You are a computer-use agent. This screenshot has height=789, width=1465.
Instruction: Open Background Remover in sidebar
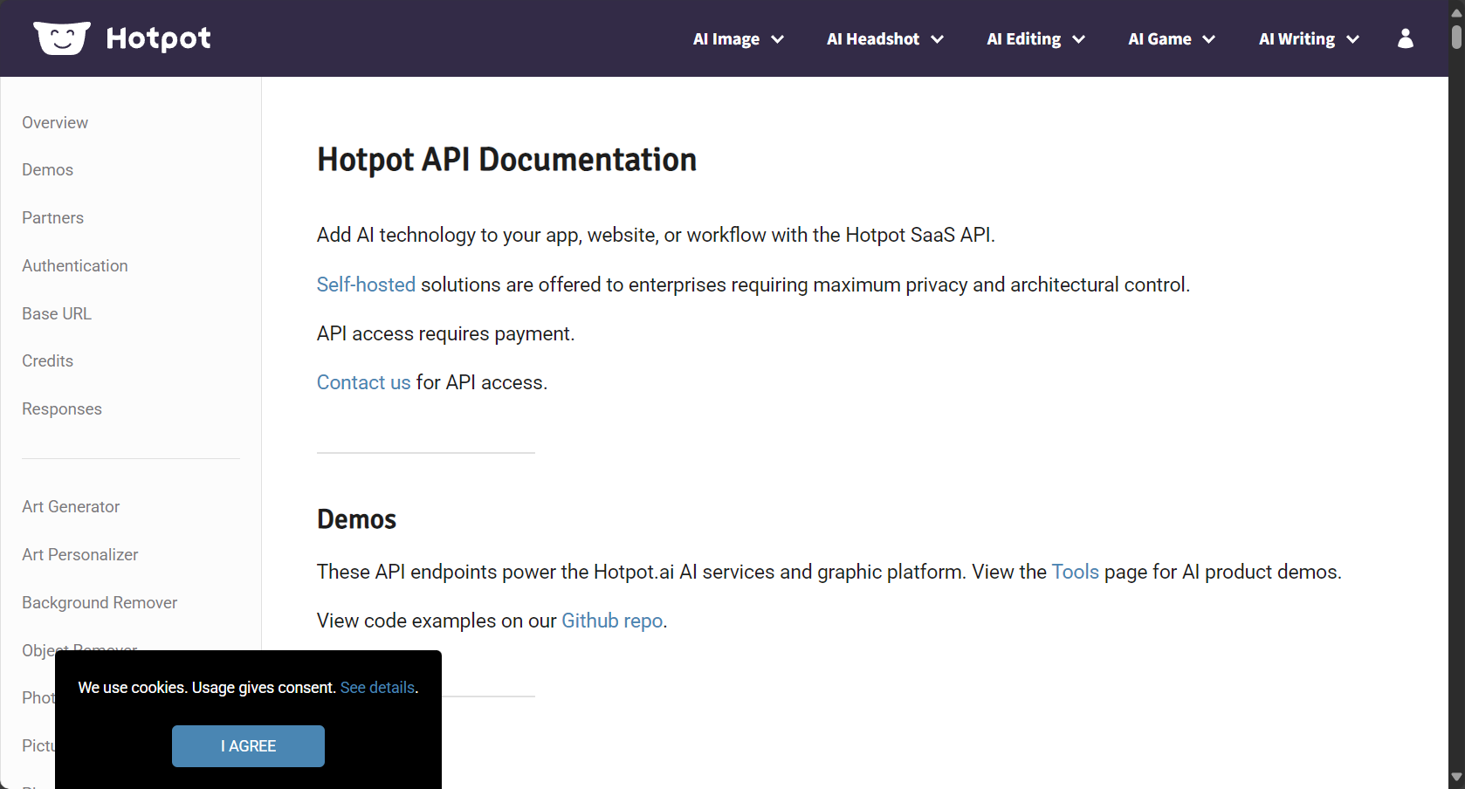pos(100,603)
